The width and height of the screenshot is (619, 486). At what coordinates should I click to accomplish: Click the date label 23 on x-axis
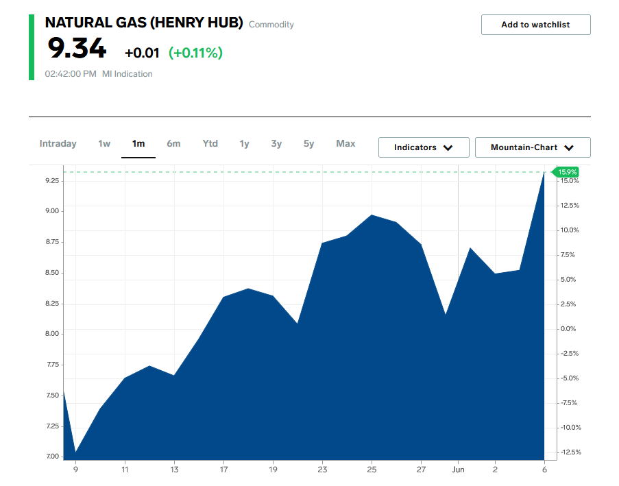[323, 470]
